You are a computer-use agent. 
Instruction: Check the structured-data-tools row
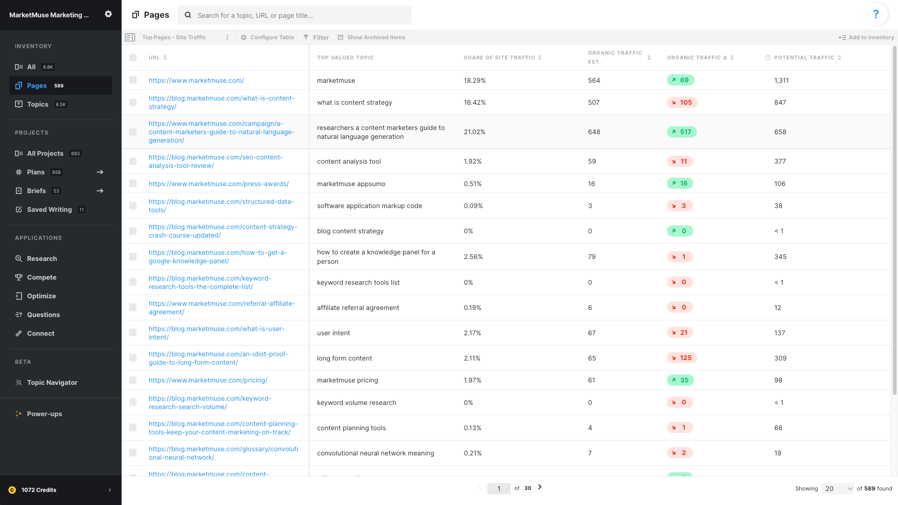(133, 206)
